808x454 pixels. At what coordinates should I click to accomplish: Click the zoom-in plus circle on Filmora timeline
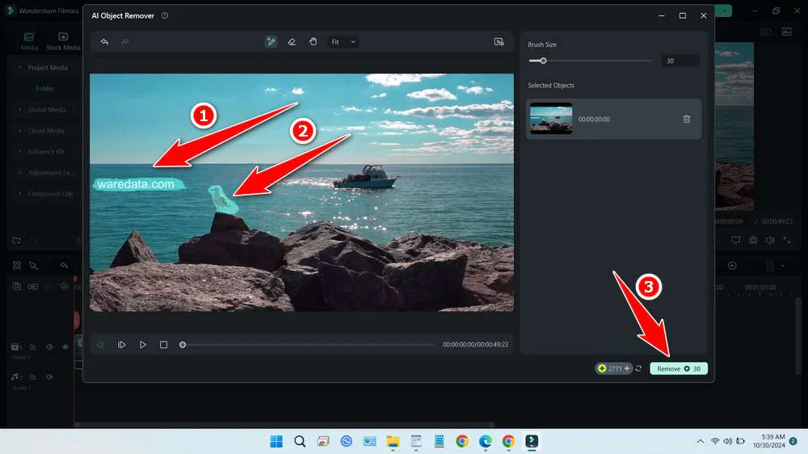pos(732,266)
